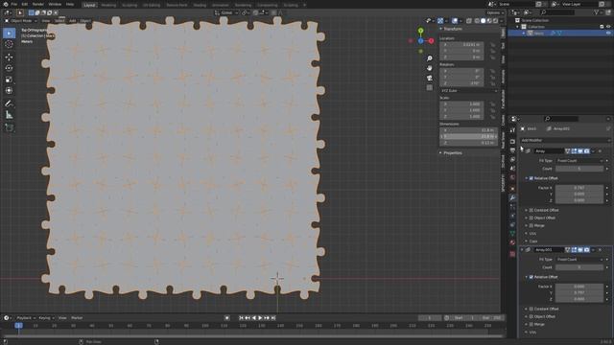The height and width of the screenshot is (345, 614).
Task: Enable Object Offset in Array modifier
Action: [531, 218]
